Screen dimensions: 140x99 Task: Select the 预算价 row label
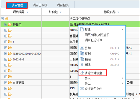[x=17, y=24]
